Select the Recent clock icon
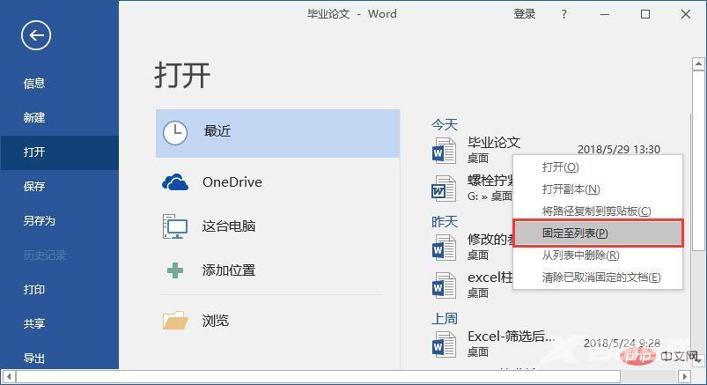 (175, 132)
